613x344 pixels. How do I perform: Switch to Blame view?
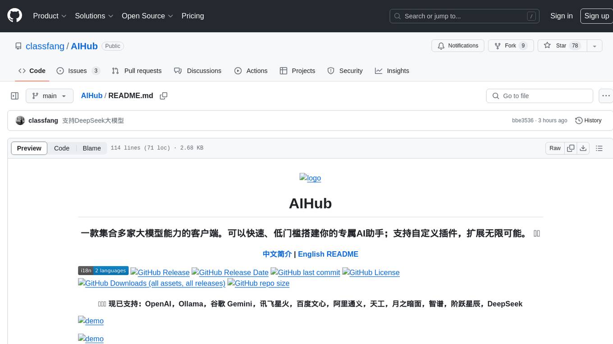91,148
